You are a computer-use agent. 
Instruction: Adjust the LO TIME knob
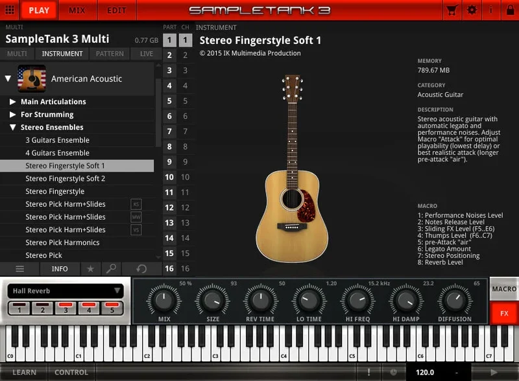point(309,300)
